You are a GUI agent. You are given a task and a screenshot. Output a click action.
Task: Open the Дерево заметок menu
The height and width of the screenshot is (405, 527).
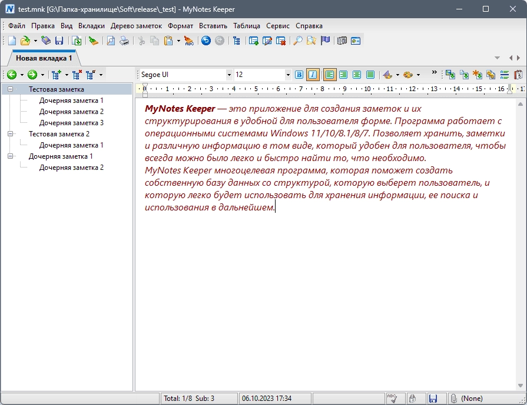point(136,26)
